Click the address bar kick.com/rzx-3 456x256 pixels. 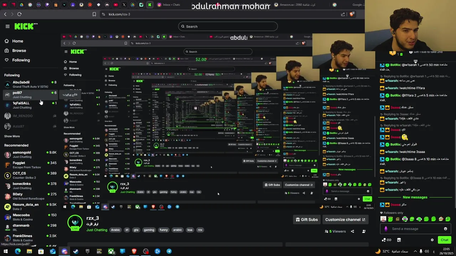click(119, 14)
